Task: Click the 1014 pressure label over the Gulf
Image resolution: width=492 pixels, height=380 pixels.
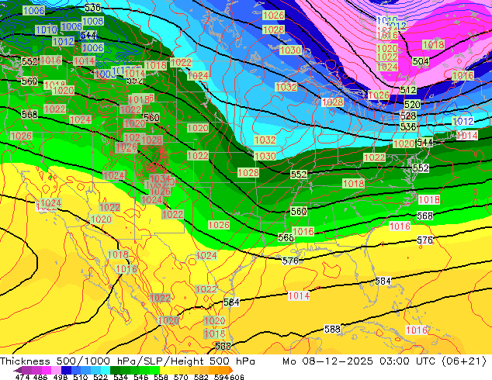Action: tap(299, 295)
